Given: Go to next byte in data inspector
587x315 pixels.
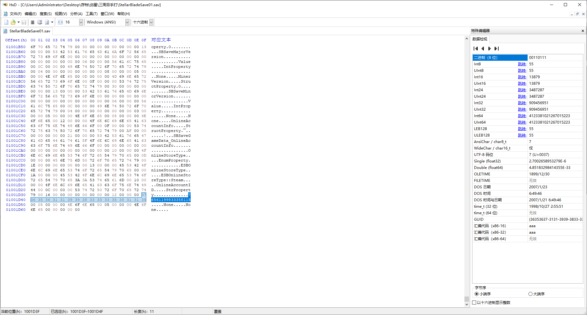Looking at the screenshot, I should pos(490,48).
